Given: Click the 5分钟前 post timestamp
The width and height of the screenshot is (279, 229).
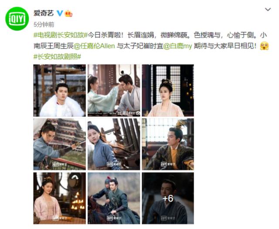Looking at the screenshot, I should (44, 24).
